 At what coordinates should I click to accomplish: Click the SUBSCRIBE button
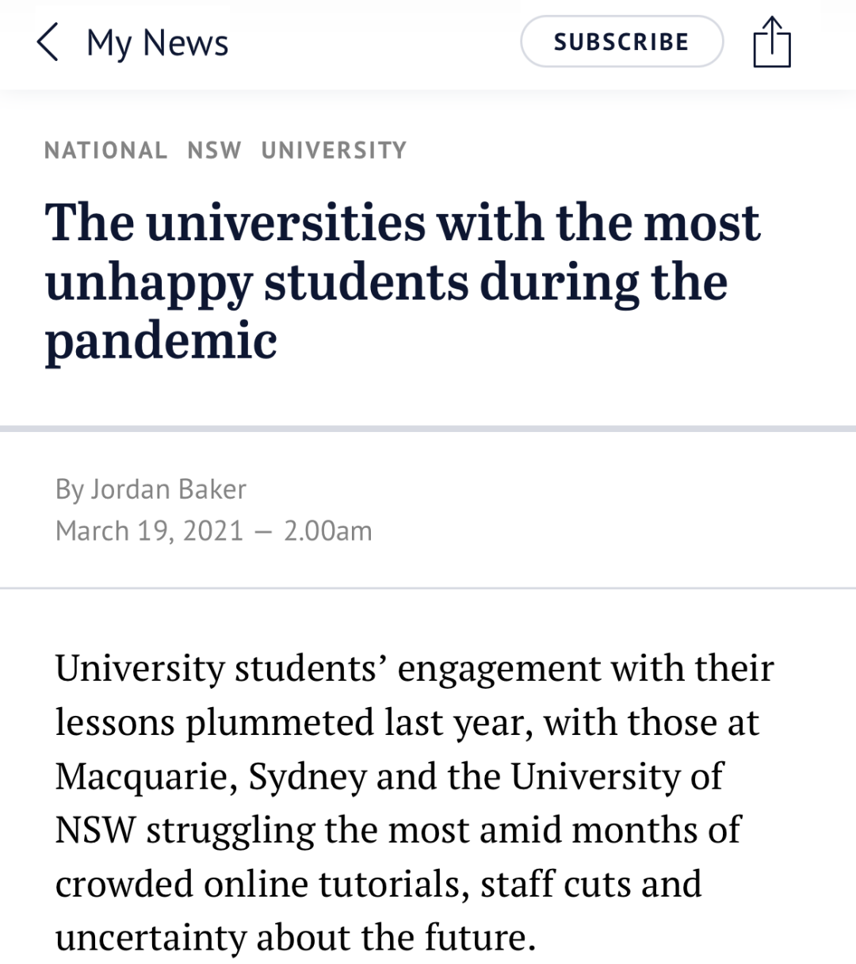coord(621,42)
